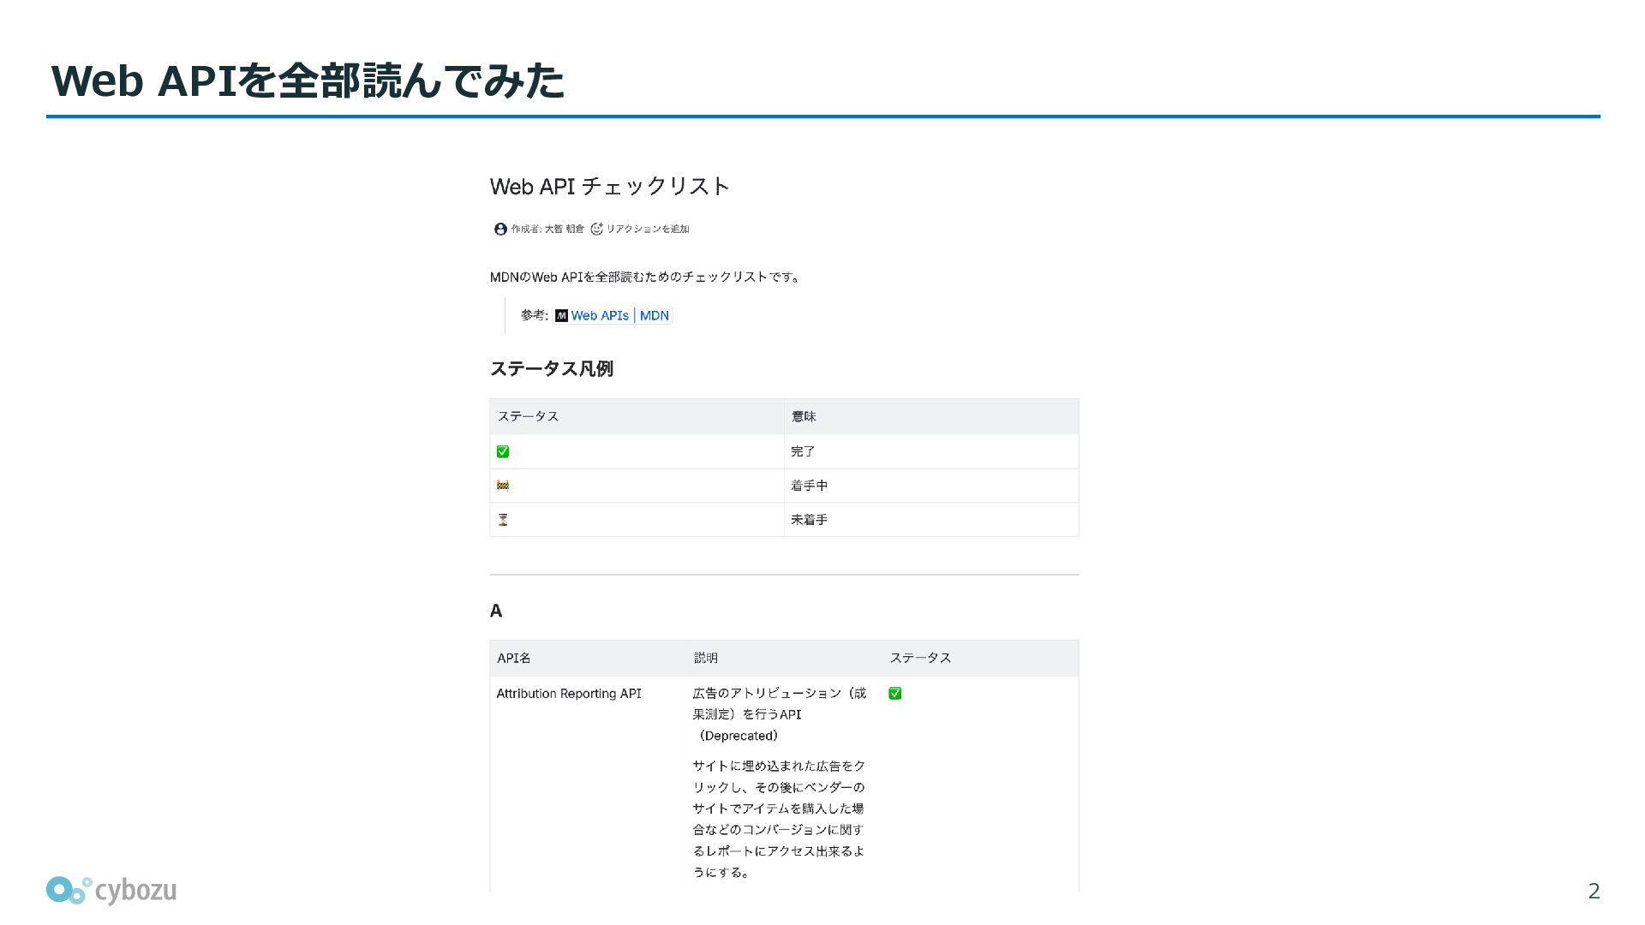Click リアクションを追加 button text

648,229
